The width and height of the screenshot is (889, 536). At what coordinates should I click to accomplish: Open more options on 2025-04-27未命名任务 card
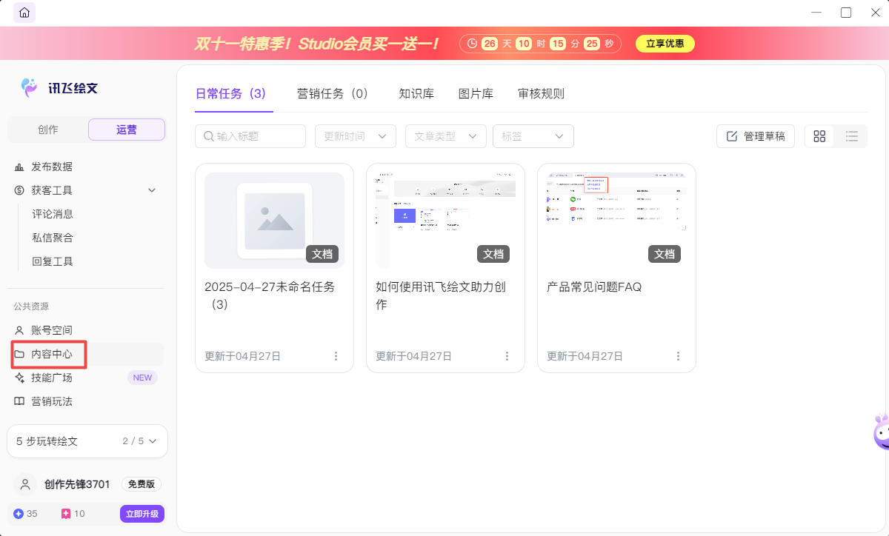pyautogui.click(x=336, y=356)
